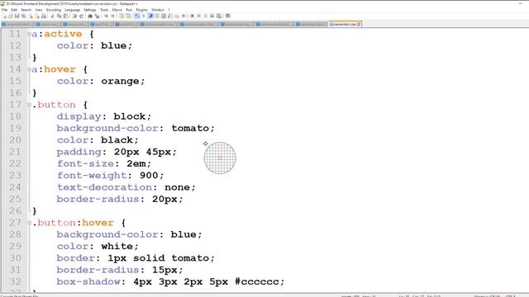Click the "display: block;" line

click(x=104, y=116)
